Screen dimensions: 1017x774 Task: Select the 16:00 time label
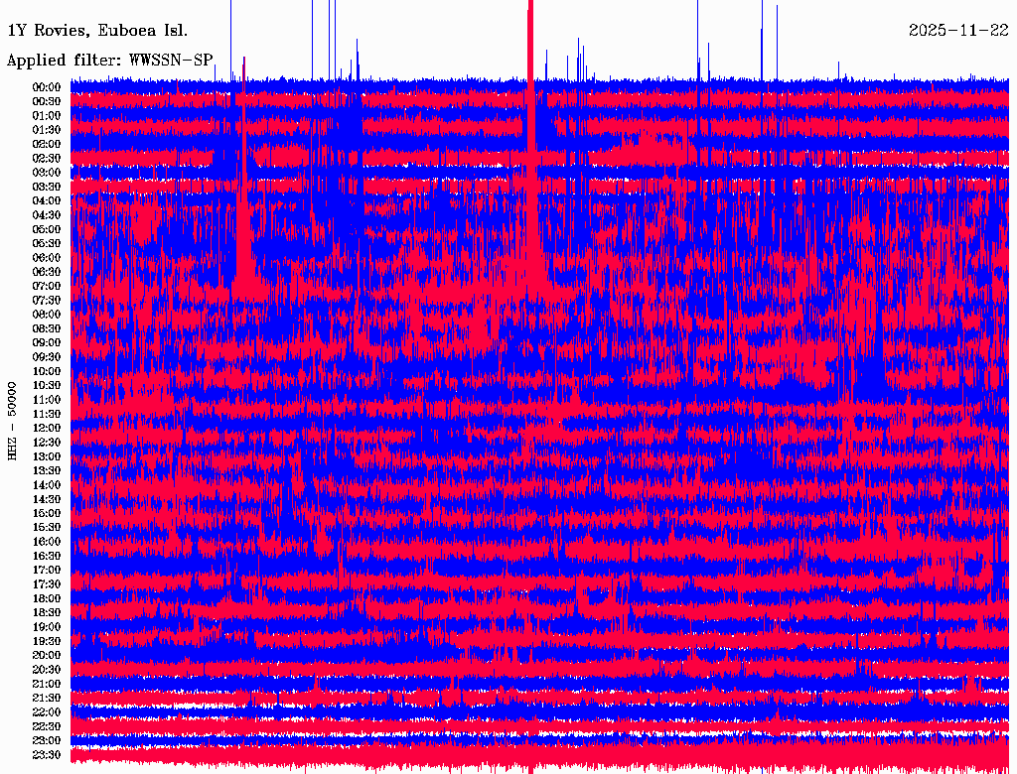click(x=47, y=541)
